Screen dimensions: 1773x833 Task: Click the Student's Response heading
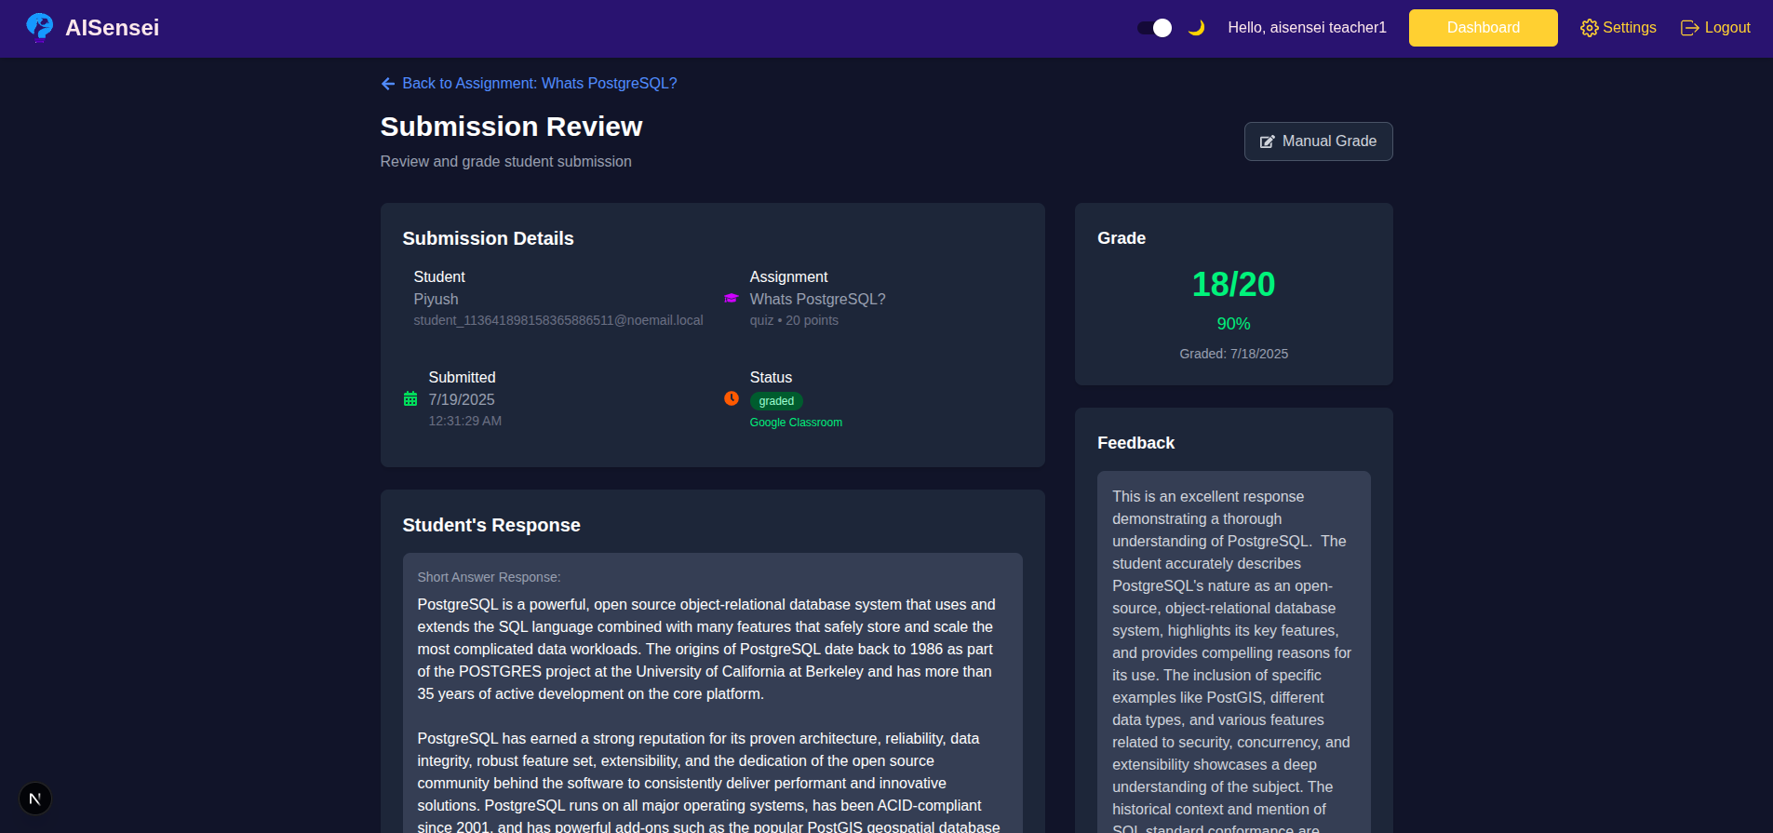491,525
